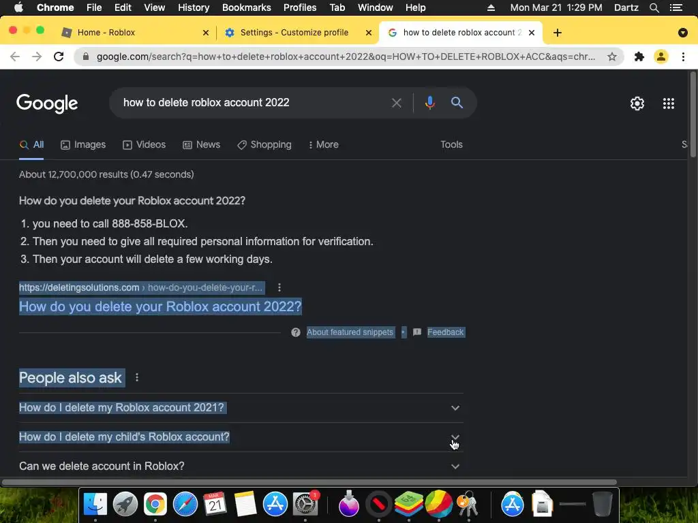Open Notes from the Dock
Image resolution: width=698 pixels, height=523 pixels.
click(245, 504)
